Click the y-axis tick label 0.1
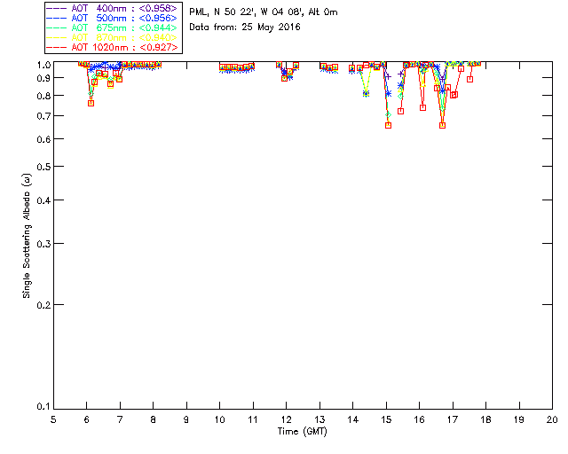568x454 pixels. 43,407
